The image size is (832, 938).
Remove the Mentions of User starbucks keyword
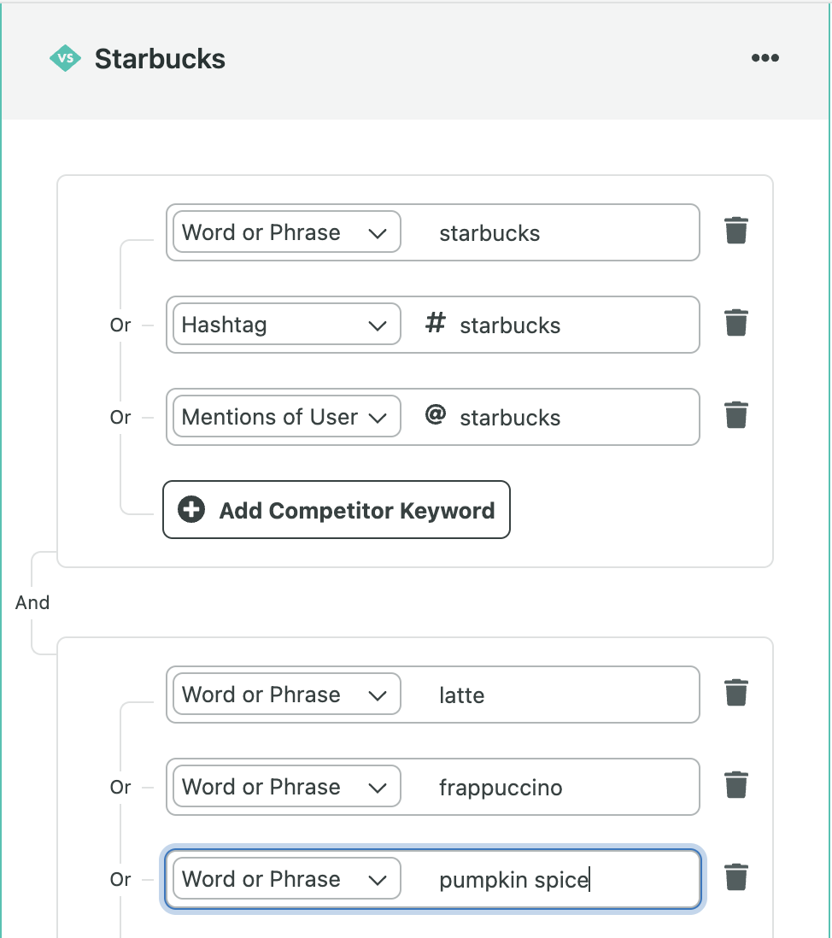point(736,415)
